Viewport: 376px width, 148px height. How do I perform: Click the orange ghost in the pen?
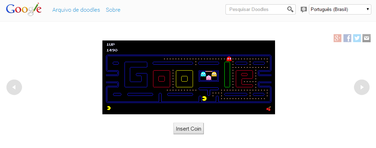(214, 74)
